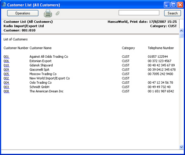Minimize the Customer List window
The height and width of the screenshot is (155, 185).
(x=167, y=5)
